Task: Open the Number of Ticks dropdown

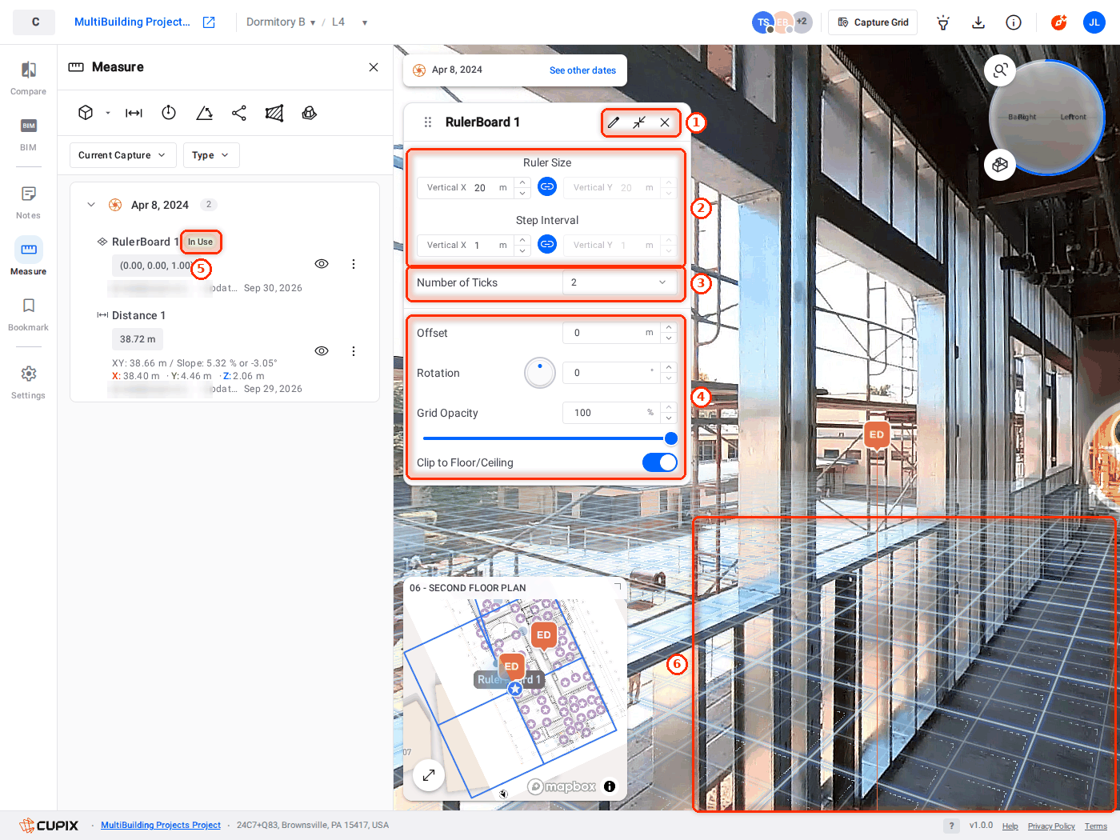Action: click(x=620, y=282)
